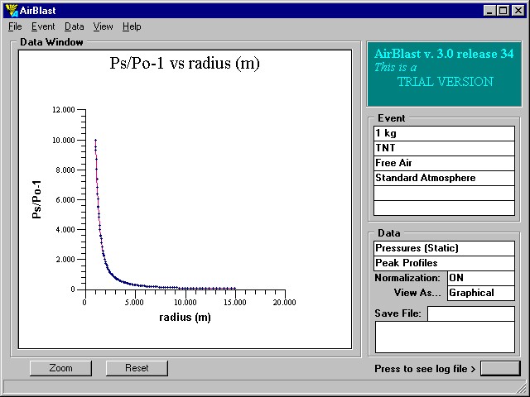Click the Peak Profiles data field
The image size is (530, 397).
(x=444, y=263)
